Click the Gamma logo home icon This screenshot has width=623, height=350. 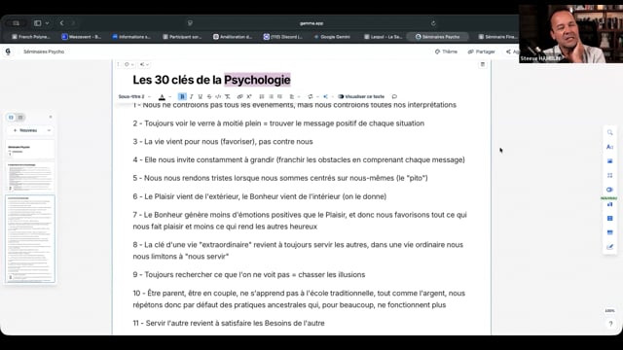coord(8,52)
